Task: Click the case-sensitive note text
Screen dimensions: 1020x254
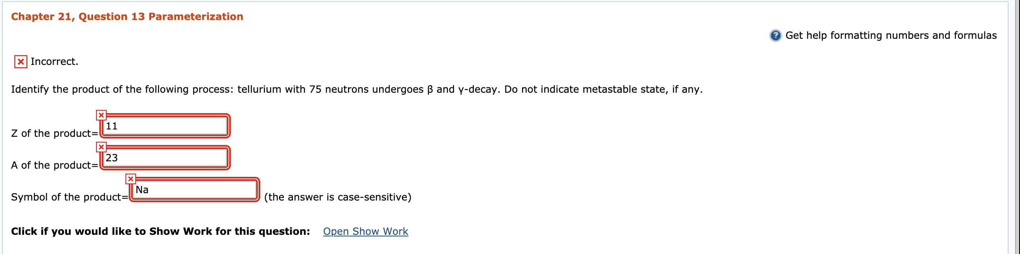Action: coord(337,196)
